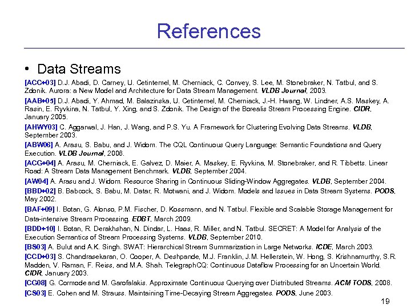Click 'May 2002' date text
The height and width of the screenshot is (308, 411).
[x=40, y=199]
